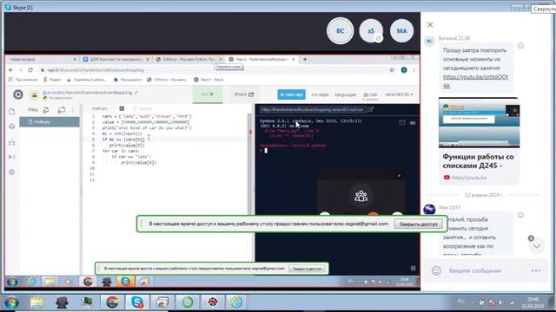Click line 1 of code defining cars list
Image resolution: width=556 pixels, height=312 pixels.
click(147, 116)
